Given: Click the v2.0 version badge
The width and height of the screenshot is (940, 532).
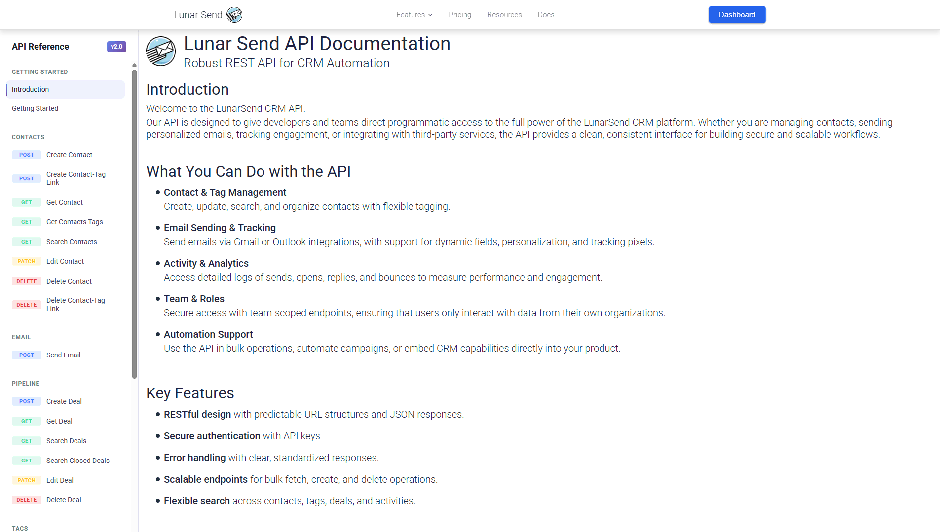Looking at the screenshot, I should pyautogui.click(x=116, y=47).
